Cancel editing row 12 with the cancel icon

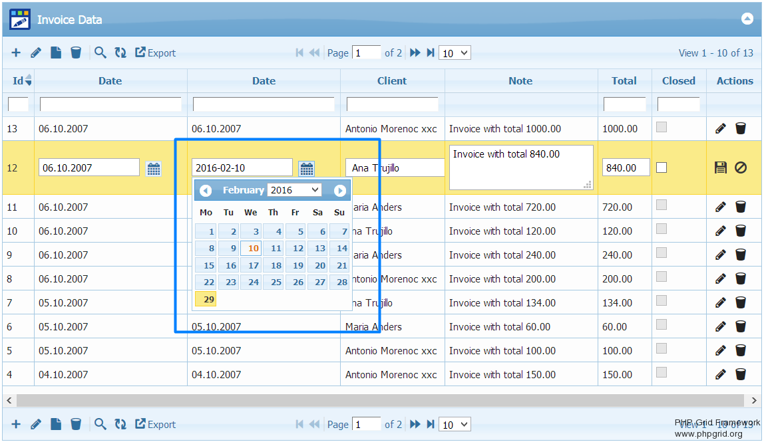pos(741,168)
